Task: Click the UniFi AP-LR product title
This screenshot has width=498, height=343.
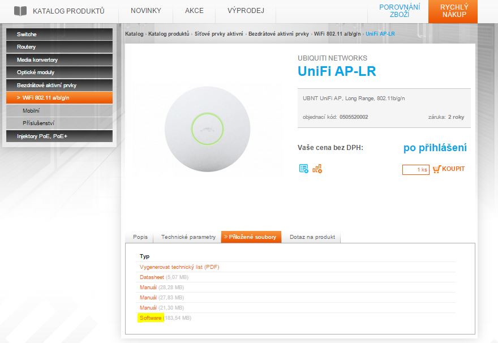Action: pyautogui.click(x=337, y=71)
